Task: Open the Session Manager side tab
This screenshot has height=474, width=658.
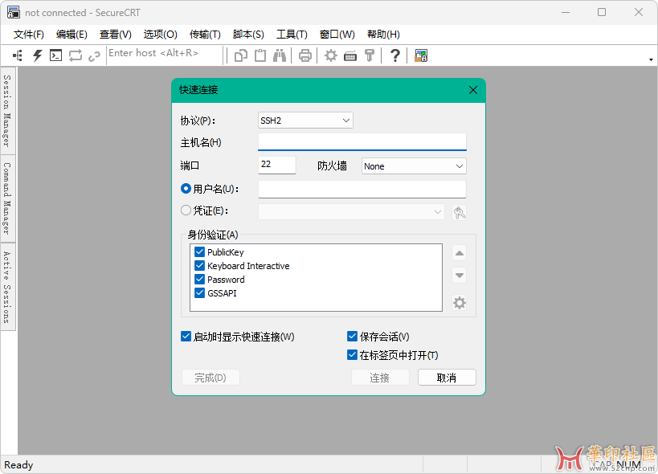Action: 7,111
